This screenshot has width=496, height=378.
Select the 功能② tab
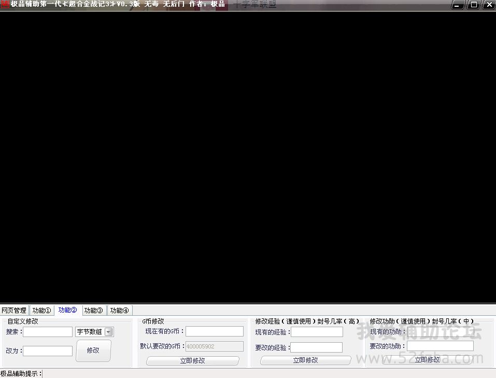click(x=68, y=310)
